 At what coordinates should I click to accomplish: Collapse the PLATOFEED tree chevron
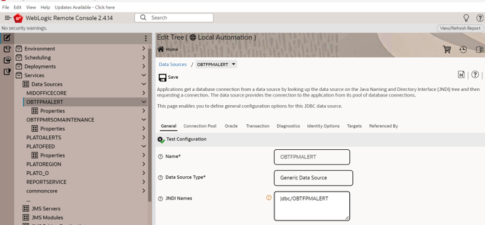[x=144, y=146]
